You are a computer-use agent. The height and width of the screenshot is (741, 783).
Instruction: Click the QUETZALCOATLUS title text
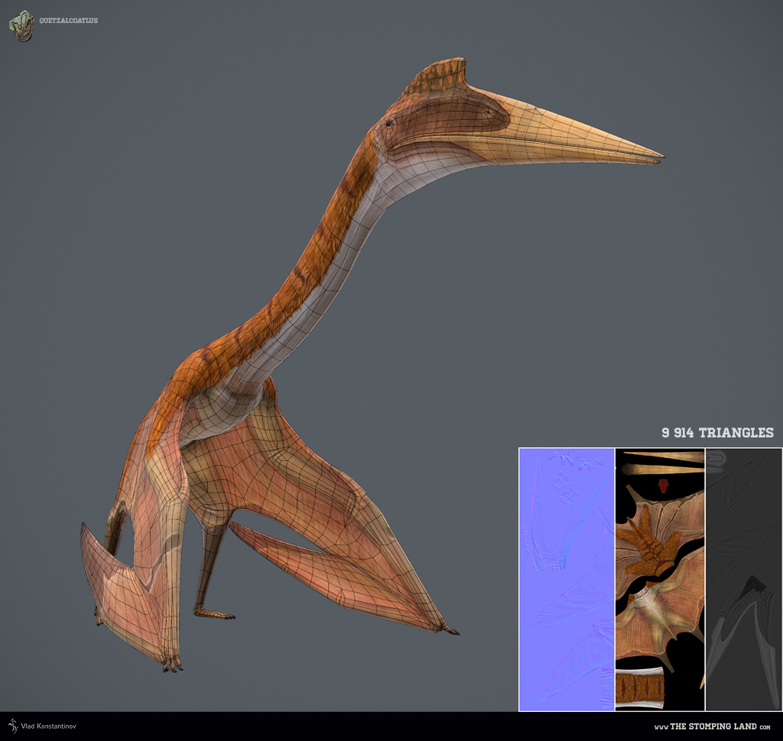coord(68,21)
